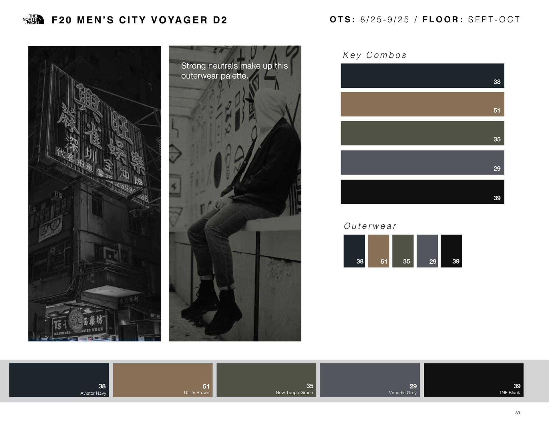Select the Utility Brown 51 bottom swatch
Viewport: 549px width, 424px height.
click(163, 380)
